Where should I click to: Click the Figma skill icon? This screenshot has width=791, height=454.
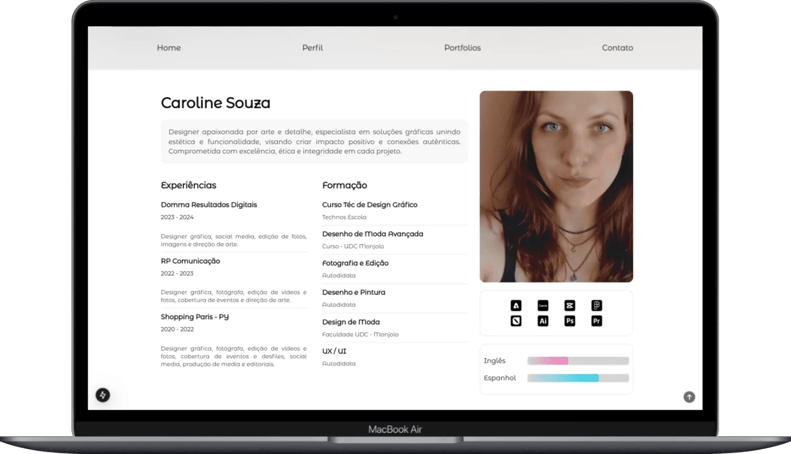tap(596, 305)
